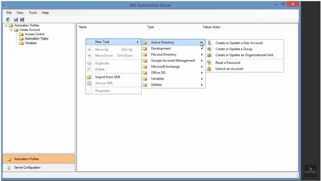This screenshot has width=321, height=181.
Task: Click the save all toolbar icon
Action: click(22, 20)
